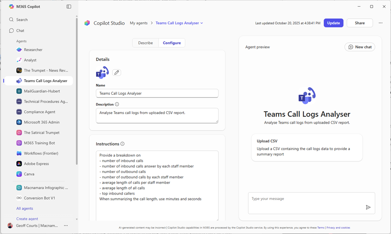Select Adobe Express in the agents list
391x234 pixels.
tap(37, 163)
